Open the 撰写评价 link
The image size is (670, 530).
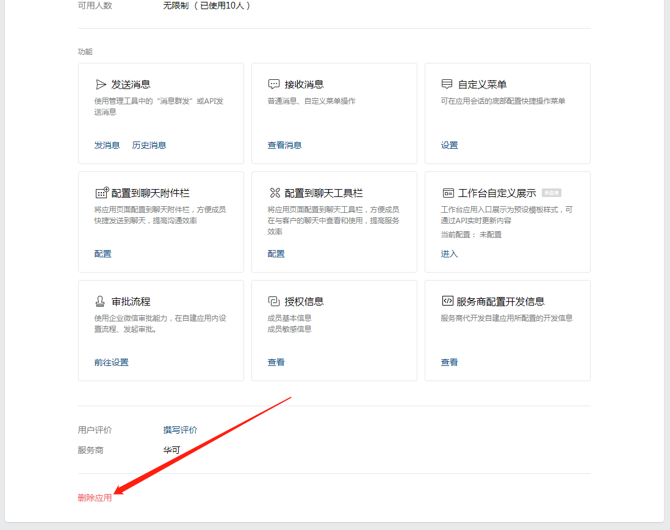(180, 430)
